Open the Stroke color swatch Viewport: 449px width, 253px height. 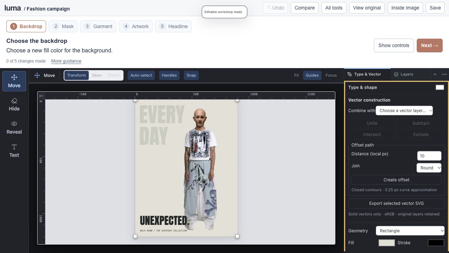[436, 243]
